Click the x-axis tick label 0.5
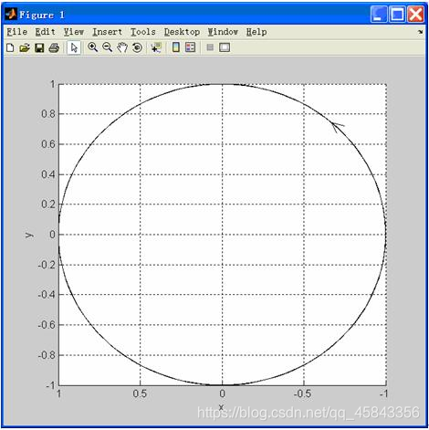Image resolution: width=429 pixels, height=430 pixels. [140, 393]
